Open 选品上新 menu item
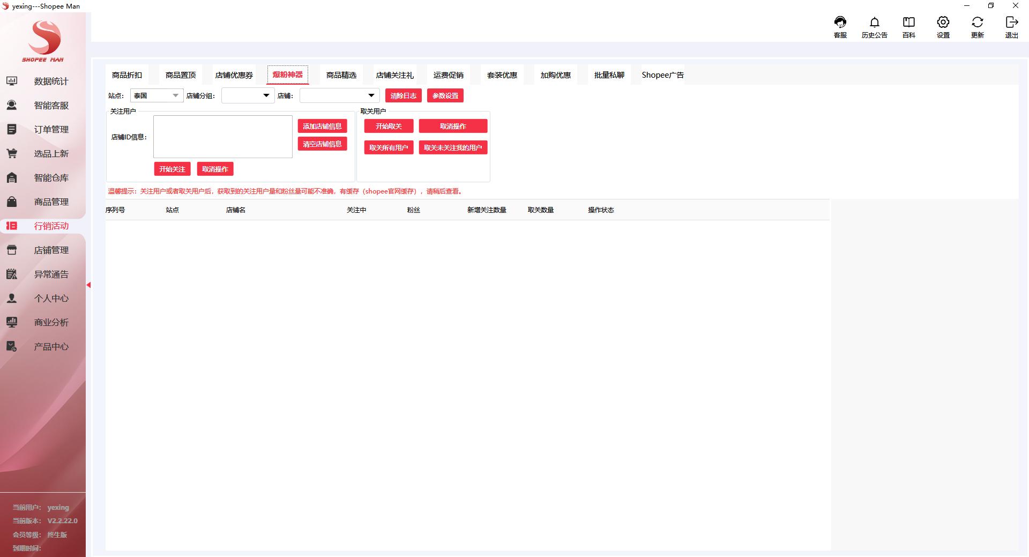 pos(51,153)
